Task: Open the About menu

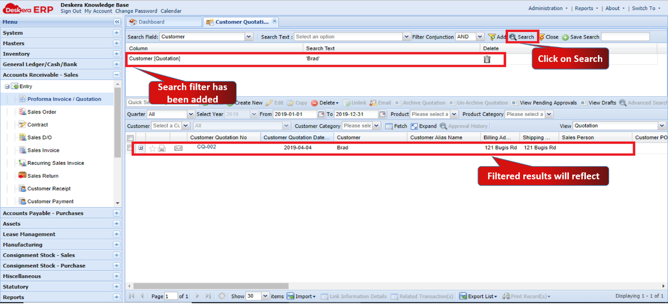Action: pyautogui.click(x=615, y=8)
